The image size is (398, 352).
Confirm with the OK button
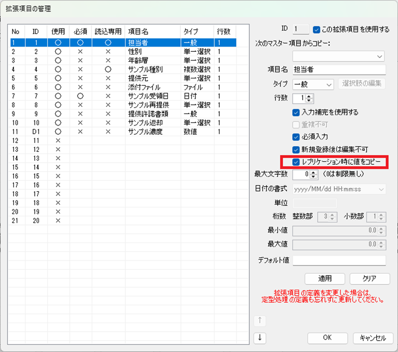click(327, 337)
